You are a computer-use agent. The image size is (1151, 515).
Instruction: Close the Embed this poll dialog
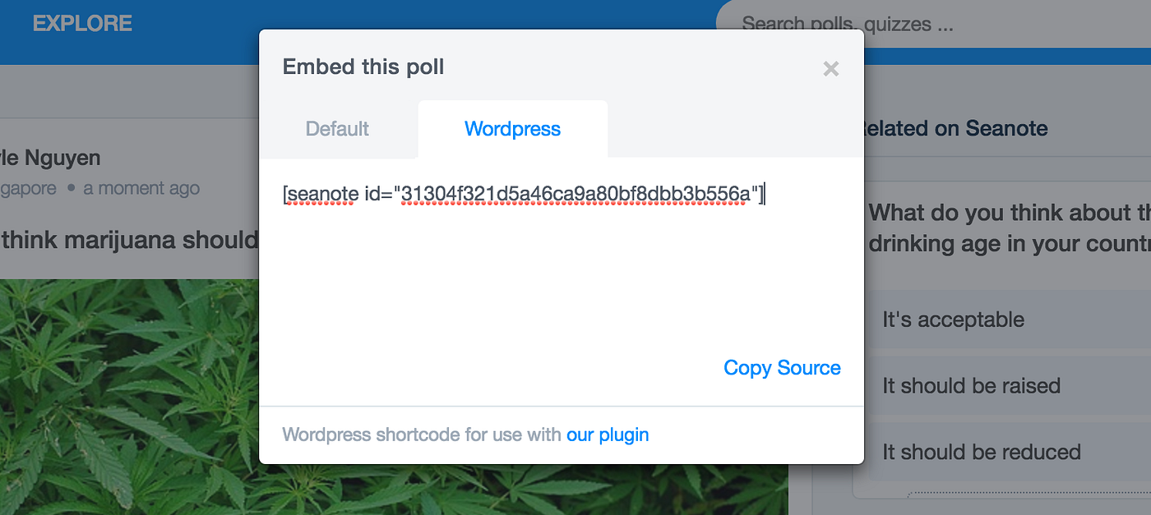pyautogui.click(x=830, y=69)
